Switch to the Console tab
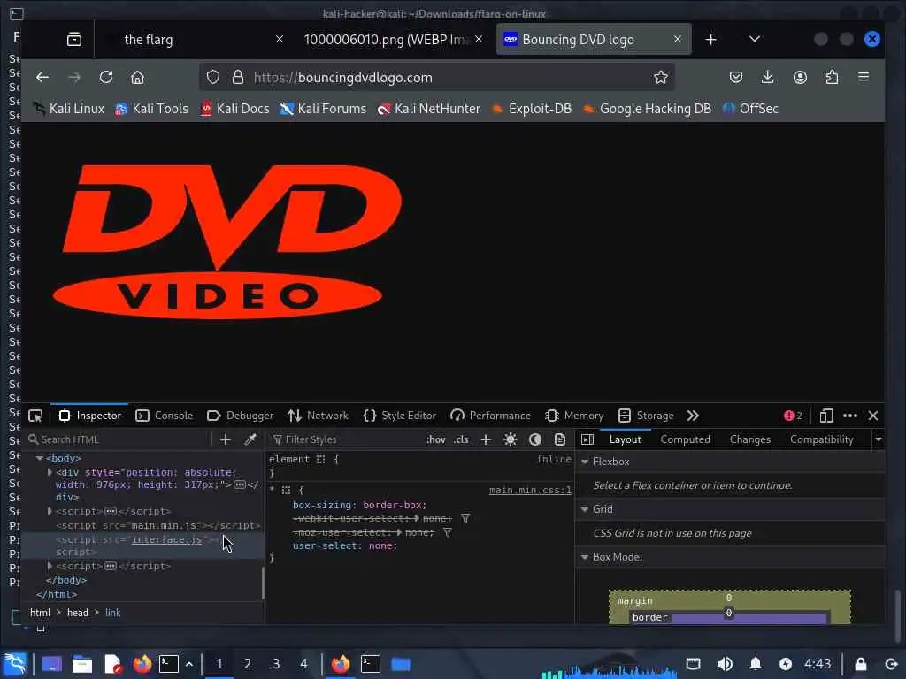 [164, 416]
